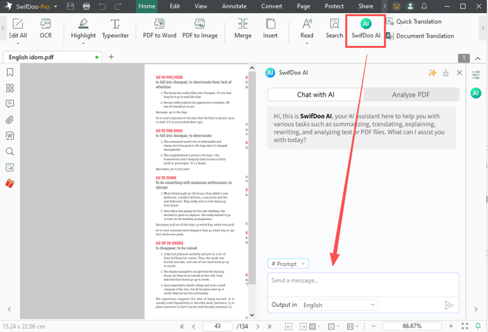Switch to Analyse PDF tab

click(411, 95)
